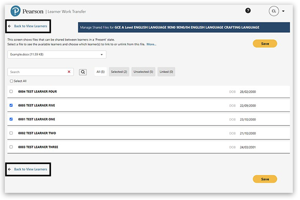Switch to the Selected (2) tab
300x200 pixels.
119,72
